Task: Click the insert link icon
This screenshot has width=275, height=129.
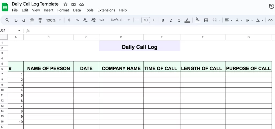Action: click(270, 20)
